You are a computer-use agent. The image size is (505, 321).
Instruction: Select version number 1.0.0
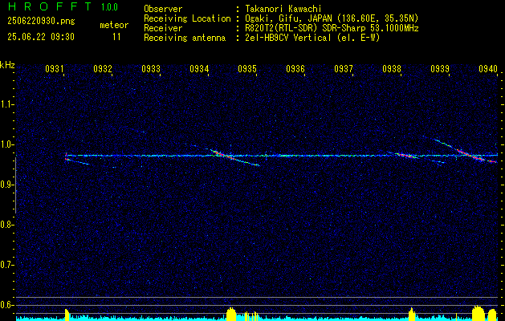click(x=109, y=7)
